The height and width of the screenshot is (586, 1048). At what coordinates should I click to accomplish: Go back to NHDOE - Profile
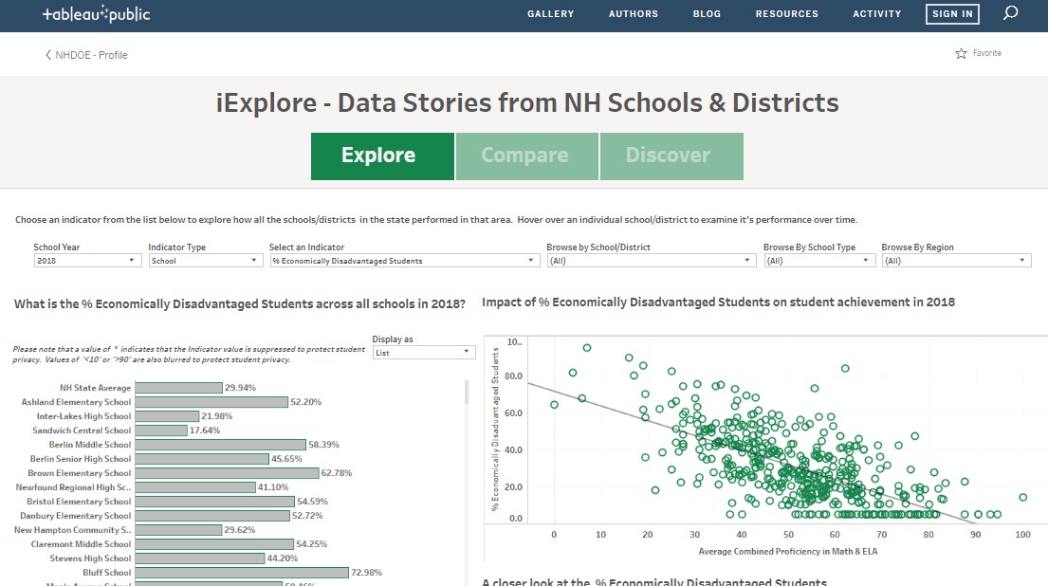click(86, 55)
